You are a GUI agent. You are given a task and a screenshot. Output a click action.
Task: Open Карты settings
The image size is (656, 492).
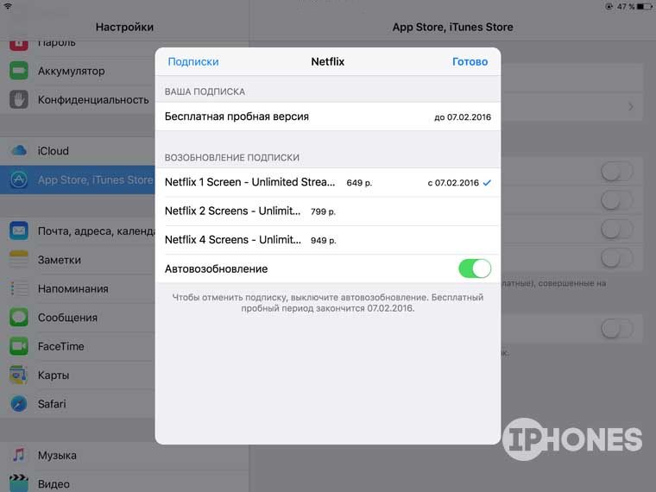[x=78, y=375]
